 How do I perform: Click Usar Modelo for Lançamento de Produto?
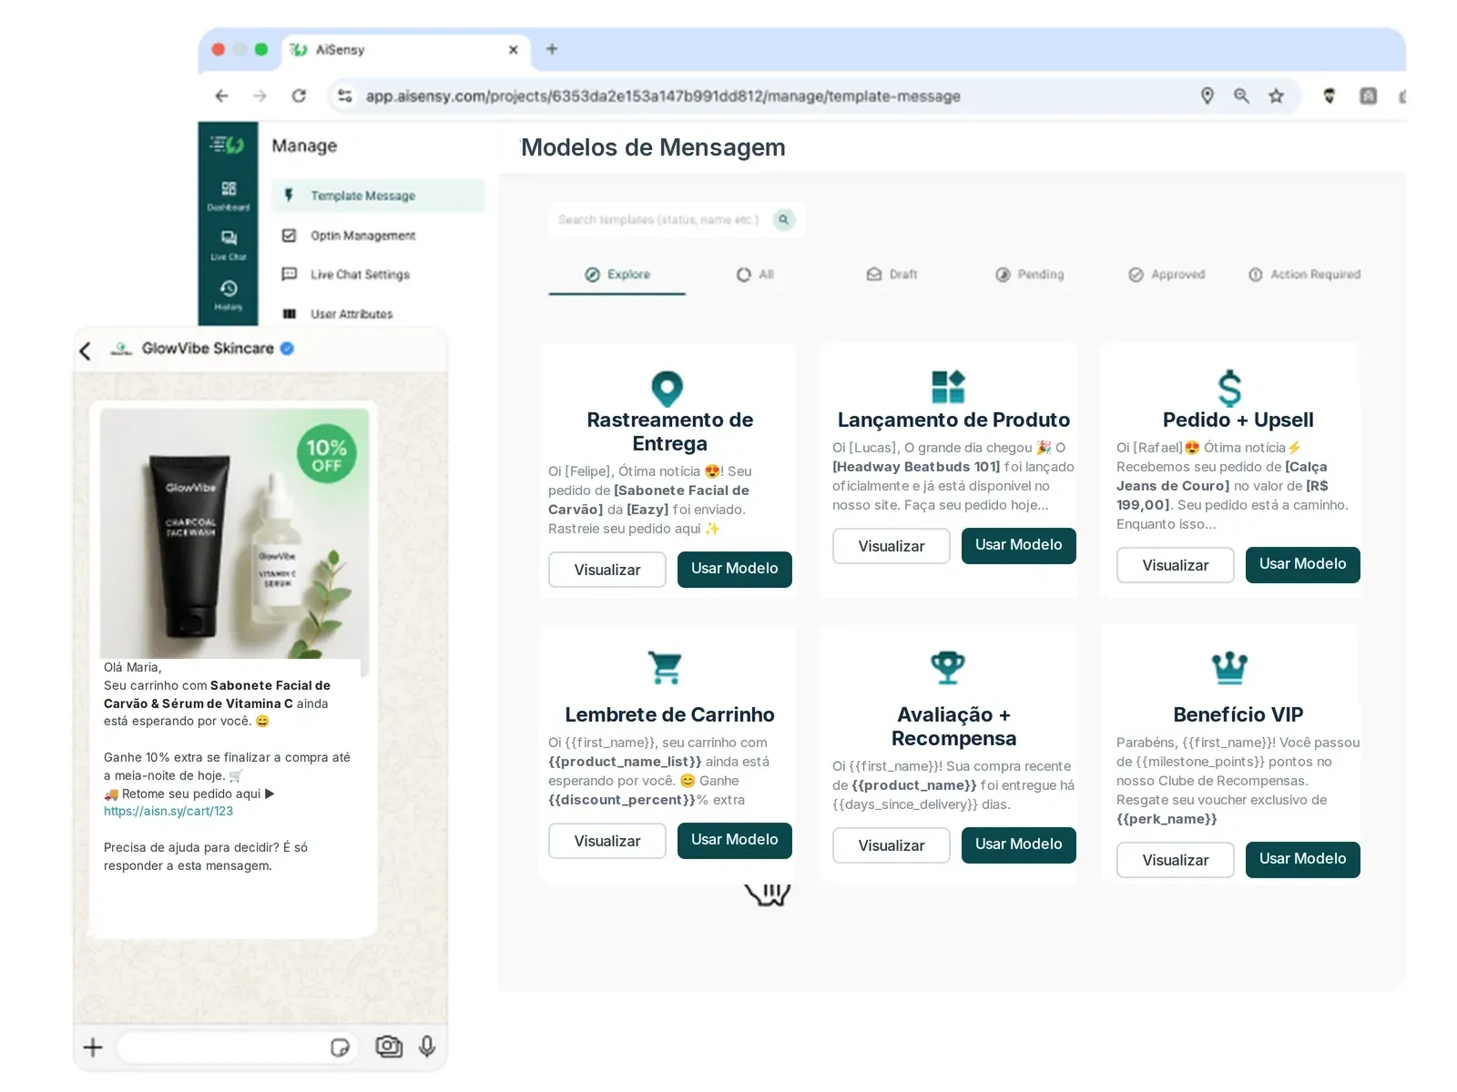(1019, 545)
